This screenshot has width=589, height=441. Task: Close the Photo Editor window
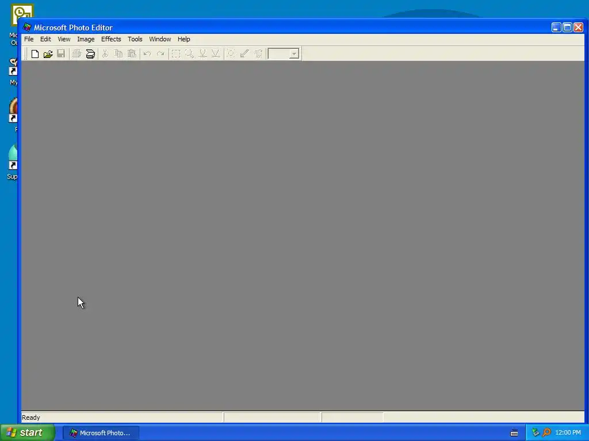point(579,28)
